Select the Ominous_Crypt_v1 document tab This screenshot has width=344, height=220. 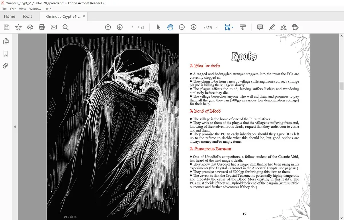(63, 17)
